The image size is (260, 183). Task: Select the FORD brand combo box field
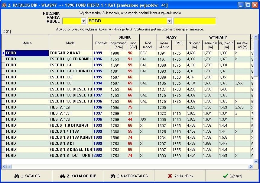pyautogui.click(x=130, y=21)
